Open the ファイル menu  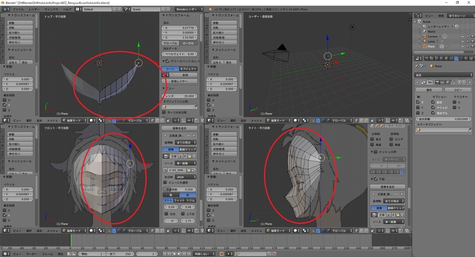pyautogui.click(x=18, y=9)
